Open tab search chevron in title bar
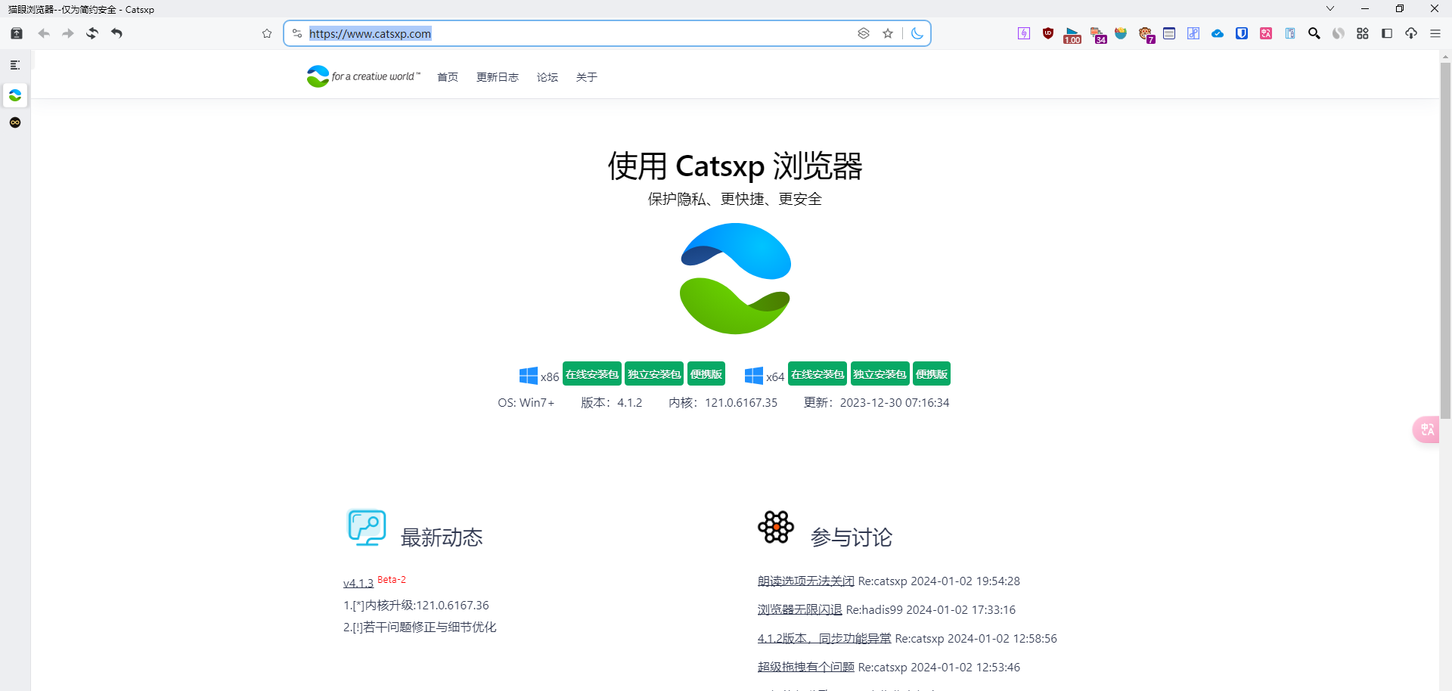1452x691 pixels. click(x=1330, y=8)
